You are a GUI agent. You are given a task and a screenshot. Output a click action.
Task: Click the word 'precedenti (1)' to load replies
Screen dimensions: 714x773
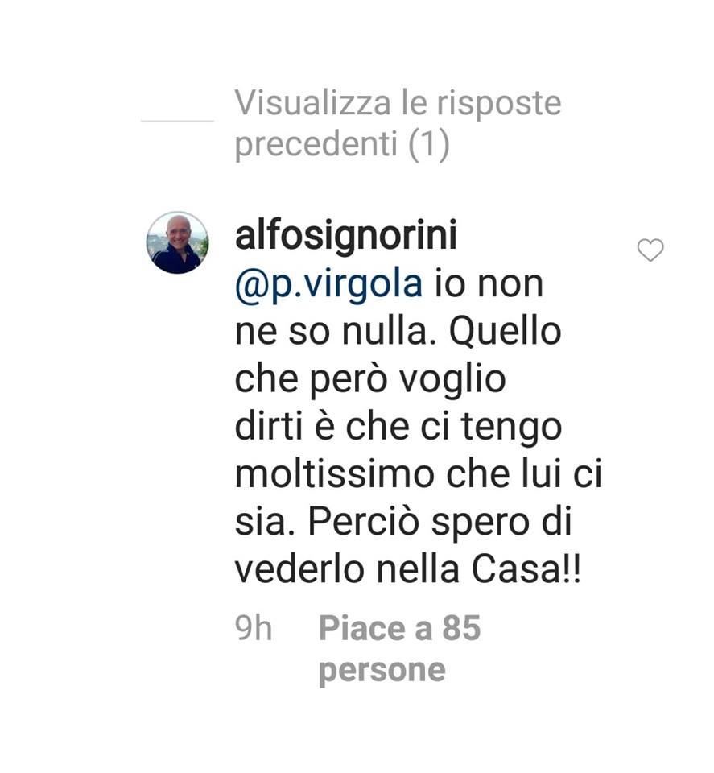point(342,144)
